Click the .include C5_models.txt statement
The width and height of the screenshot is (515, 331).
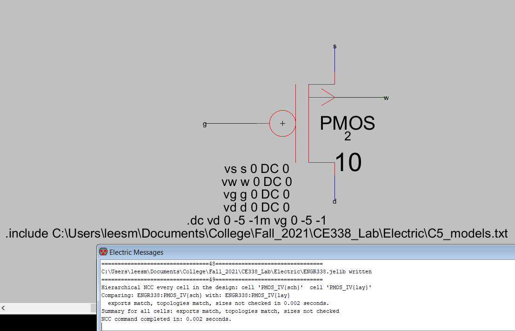pyautogui.click(x=256, y=233)
